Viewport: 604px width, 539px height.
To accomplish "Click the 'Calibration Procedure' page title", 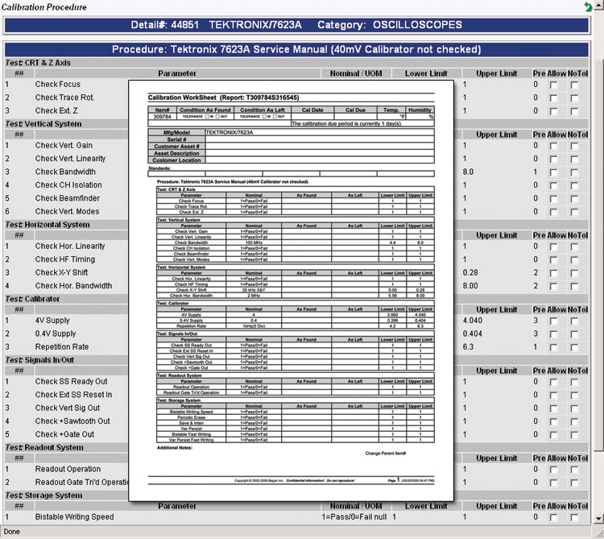I will pos(44,7).
